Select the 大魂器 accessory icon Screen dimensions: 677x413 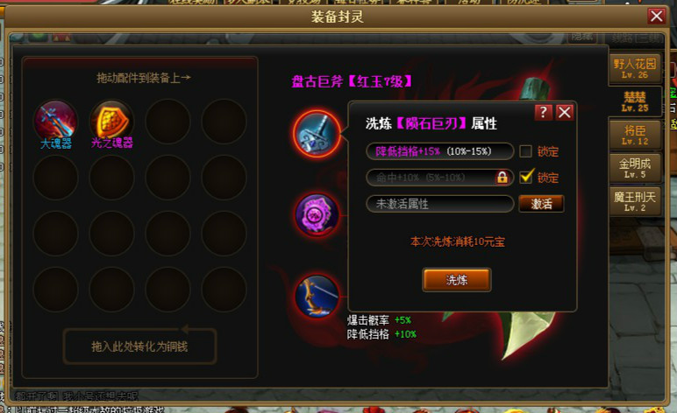click(x=56, y=121)
